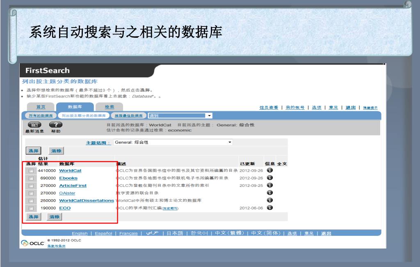Switch to the 数据库 tab
The width and height of the screenshot is (420, 267).
pos(75,107)
